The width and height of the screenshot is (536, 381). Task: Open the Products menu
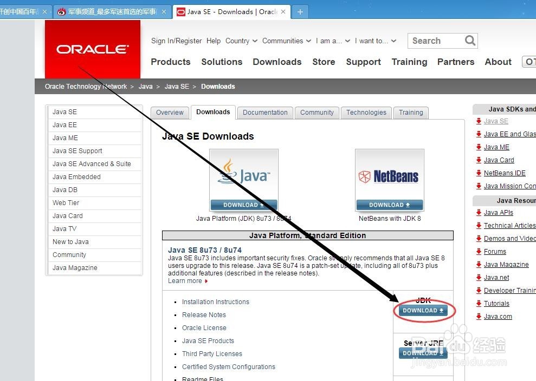[x=171, y=62]
